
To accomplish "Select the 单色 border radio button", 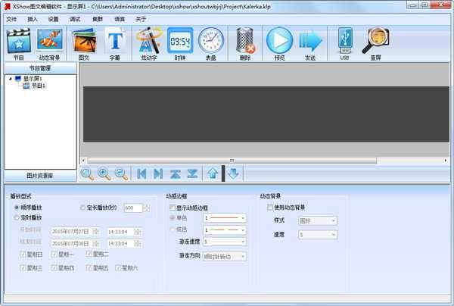I will coord(173,217).
